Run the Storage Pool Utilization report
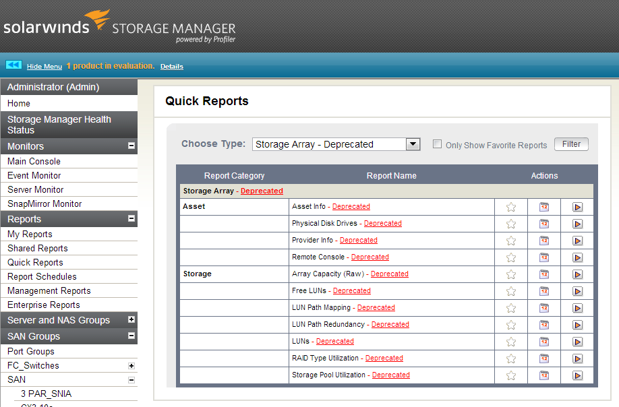The image size is (619, 407). (x=577, y=375)
